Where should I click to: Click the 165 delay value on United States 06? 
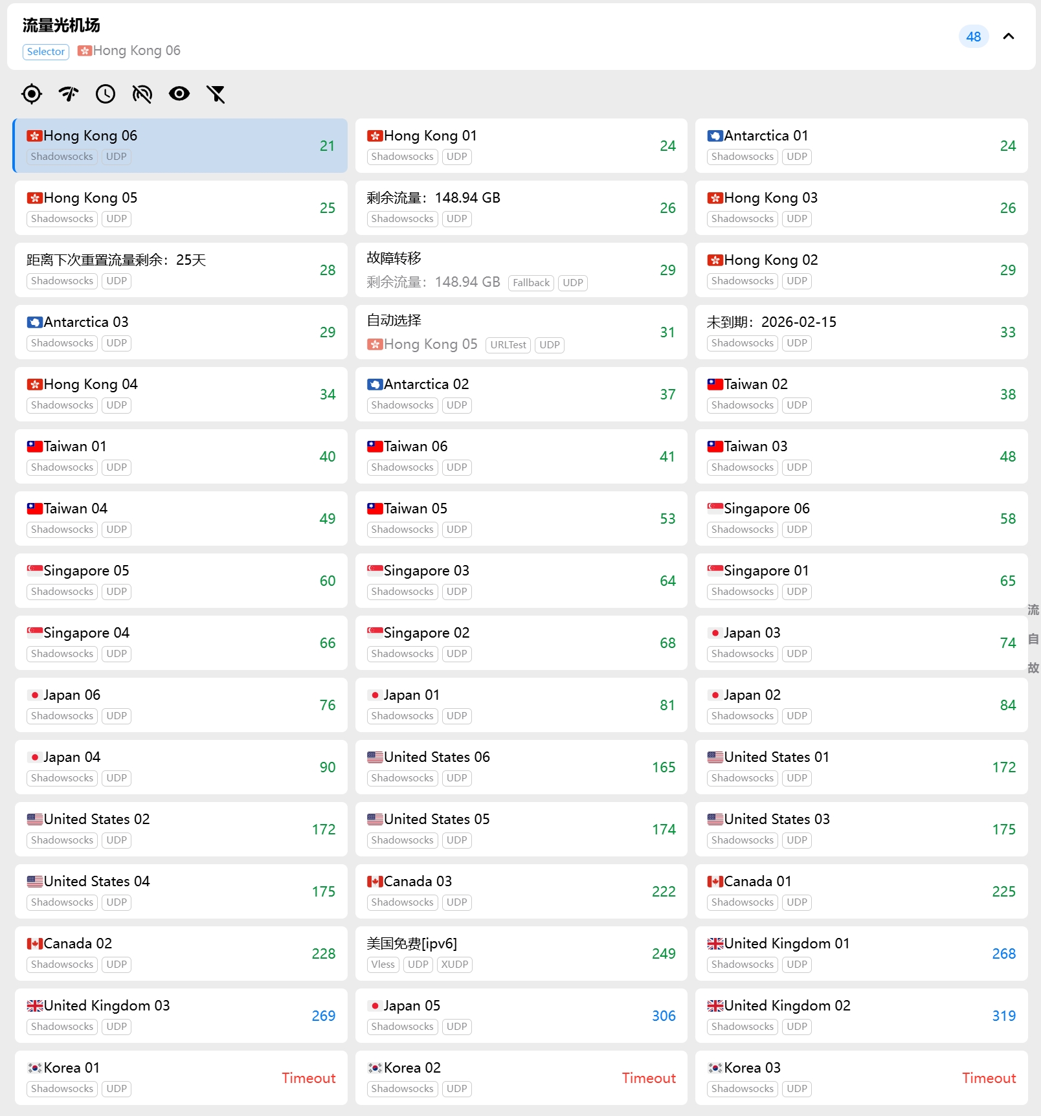[x=664, y=767]
